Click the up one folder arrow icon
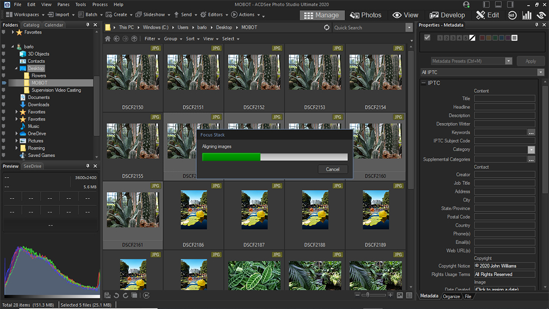The height and width of the screenshot is (309, 549). pos(134,39)
